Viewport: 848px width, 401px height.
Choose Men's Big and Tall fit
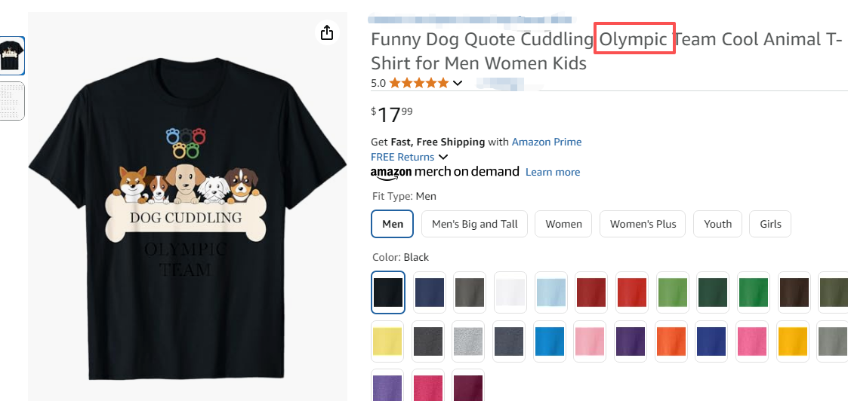click(x=475, y=224)
